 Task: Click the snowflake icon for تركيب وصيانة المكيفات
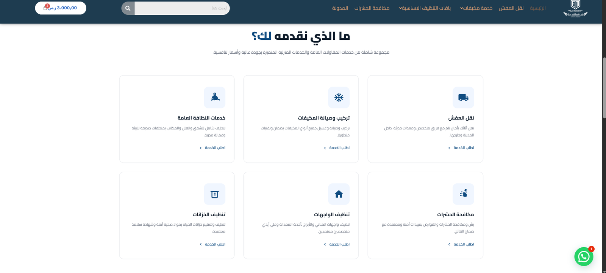(x=339, y=98)
